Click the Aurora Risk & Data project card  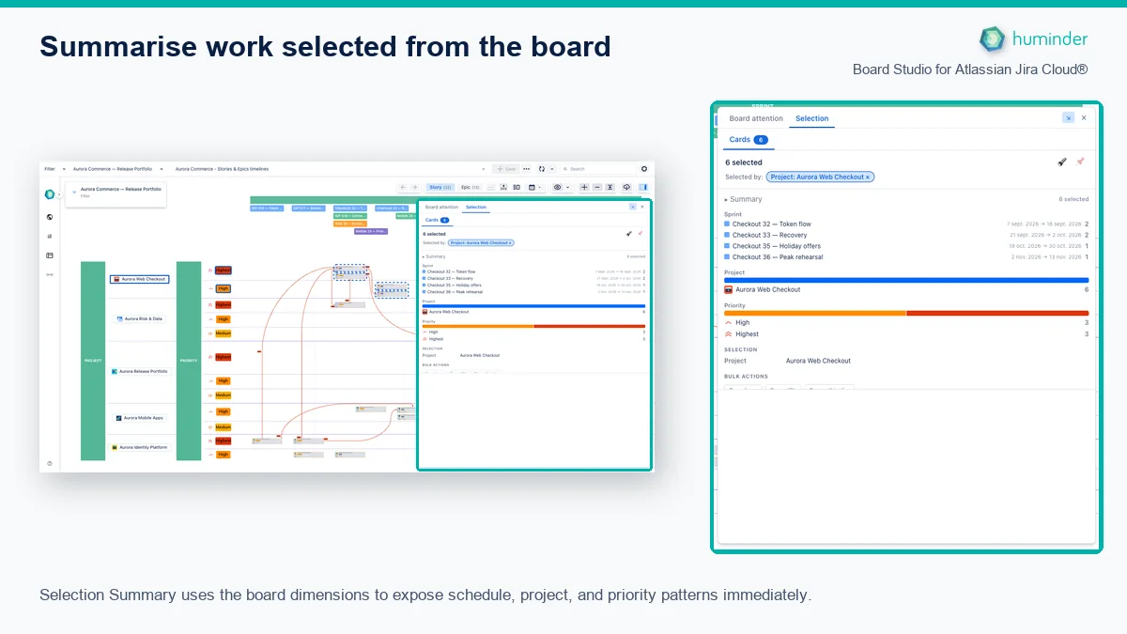pos(139,319)
